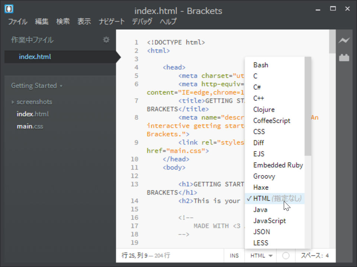Click the indent size number 4
The height and width of the screenshot is (267, 357).
pos(327,256)
